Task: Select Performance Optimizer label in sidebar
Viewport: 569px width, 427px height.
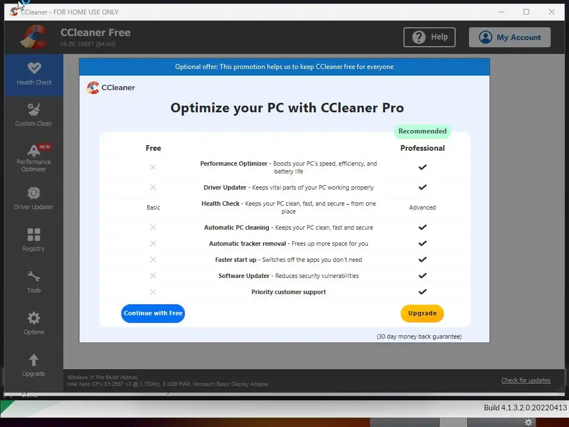Action: [34, 166]
